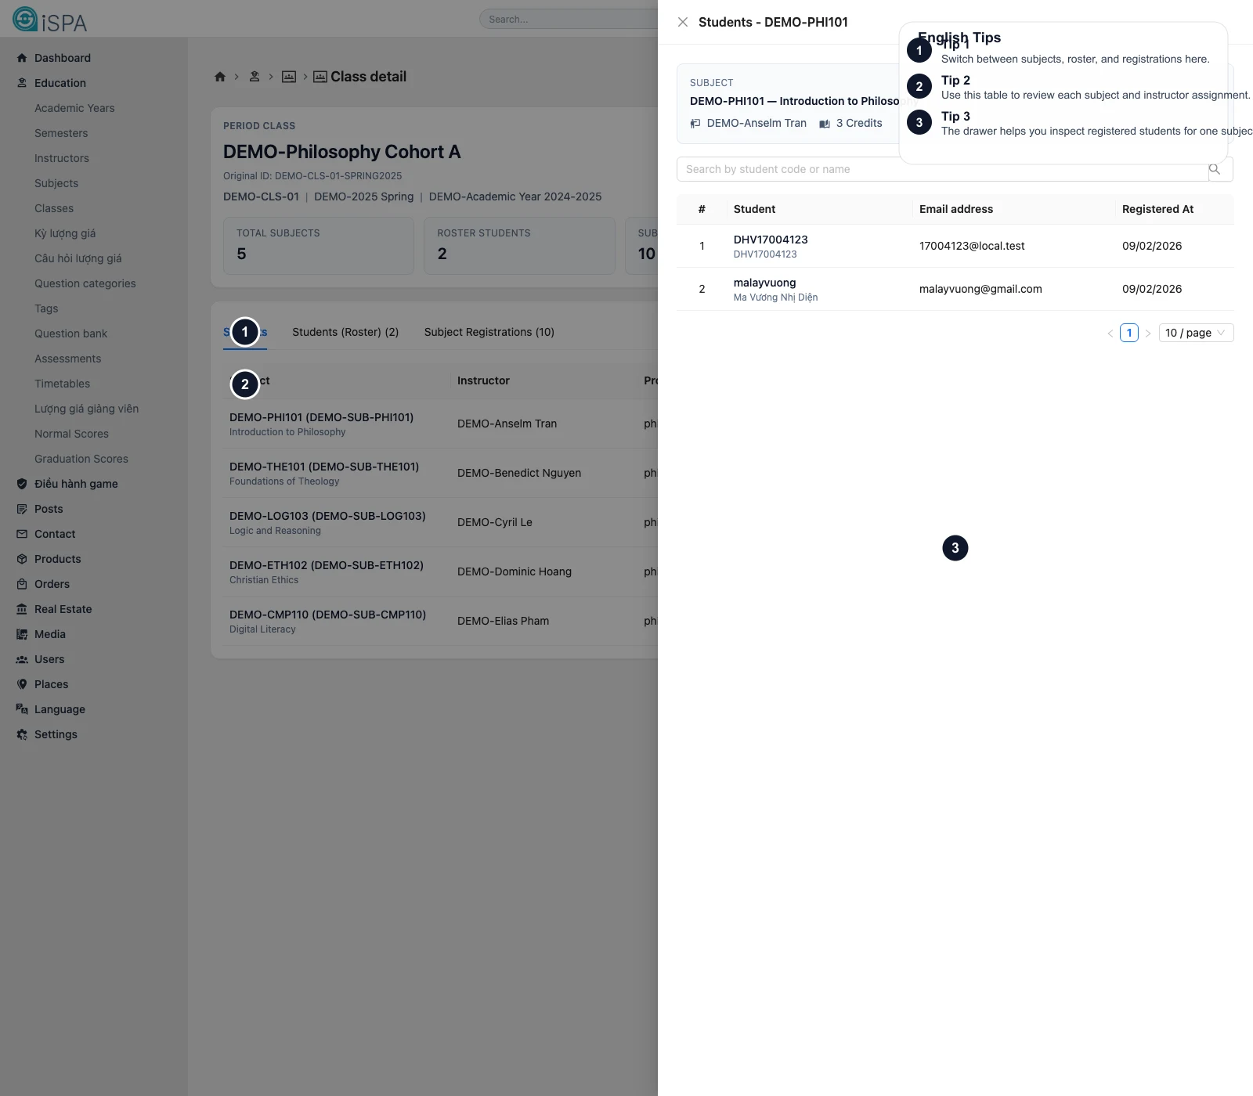The image size is (1253, 1096).
Task: Switch to Students (Roster) tab
Action: click(x=345, y=332)
